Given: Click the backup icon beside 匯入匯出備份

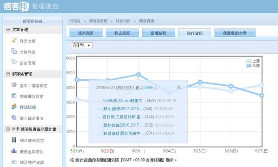Looking at the screenshot, I should (x=14, y=117).
